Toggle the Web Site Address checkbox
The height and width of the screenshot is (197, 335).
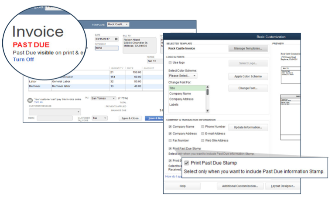(x=202, y=140)
